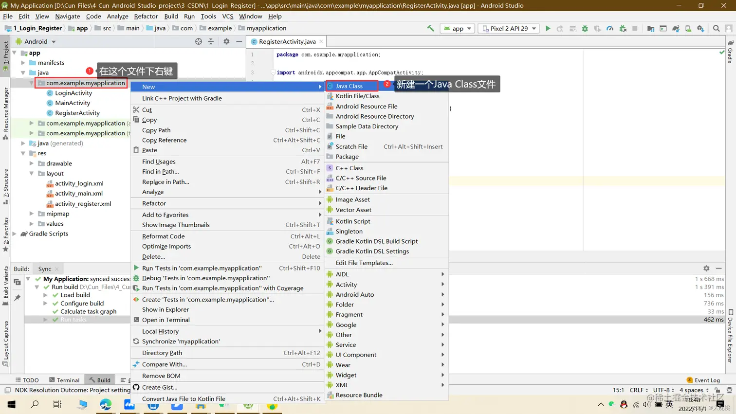Click Search Everywhere magnifier icon
This screenshot has height=414, width=736.
point(716,28)
